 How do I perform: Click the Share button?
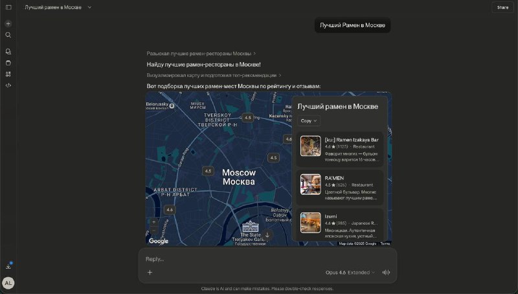(x=502, y=7)
